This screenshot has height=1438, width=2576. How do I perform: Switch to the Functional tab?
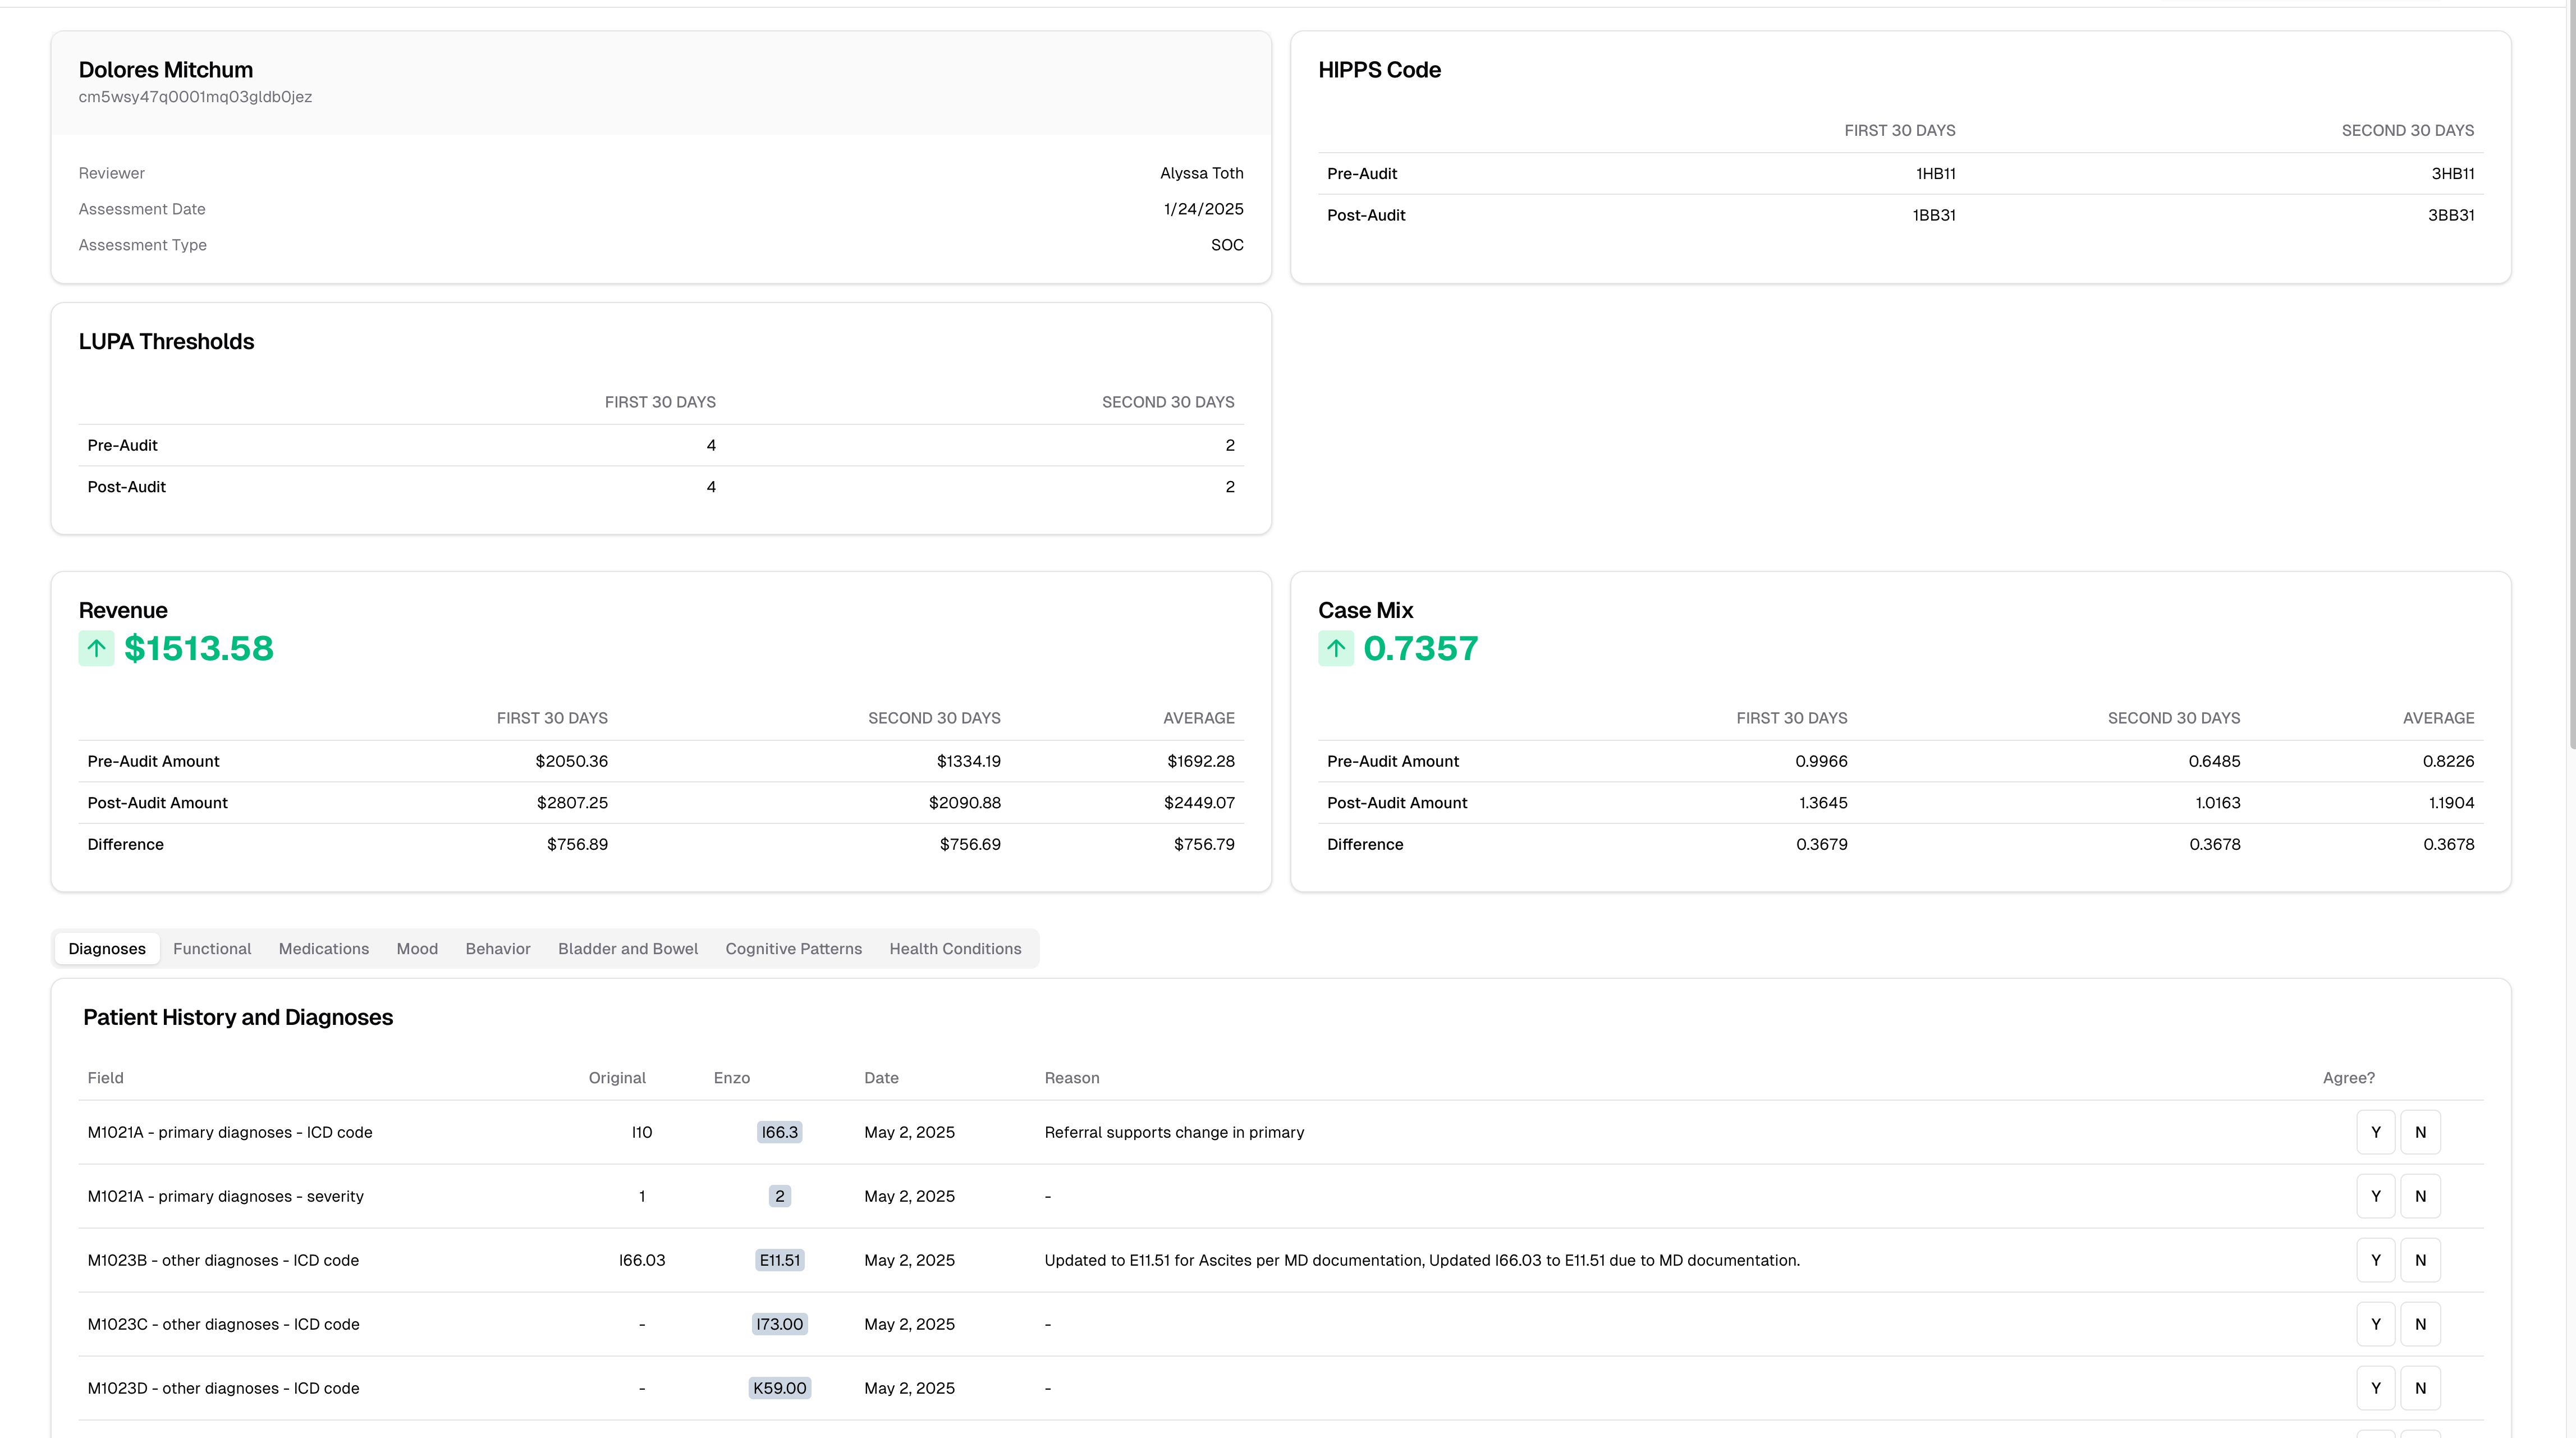tap(211, 948)
